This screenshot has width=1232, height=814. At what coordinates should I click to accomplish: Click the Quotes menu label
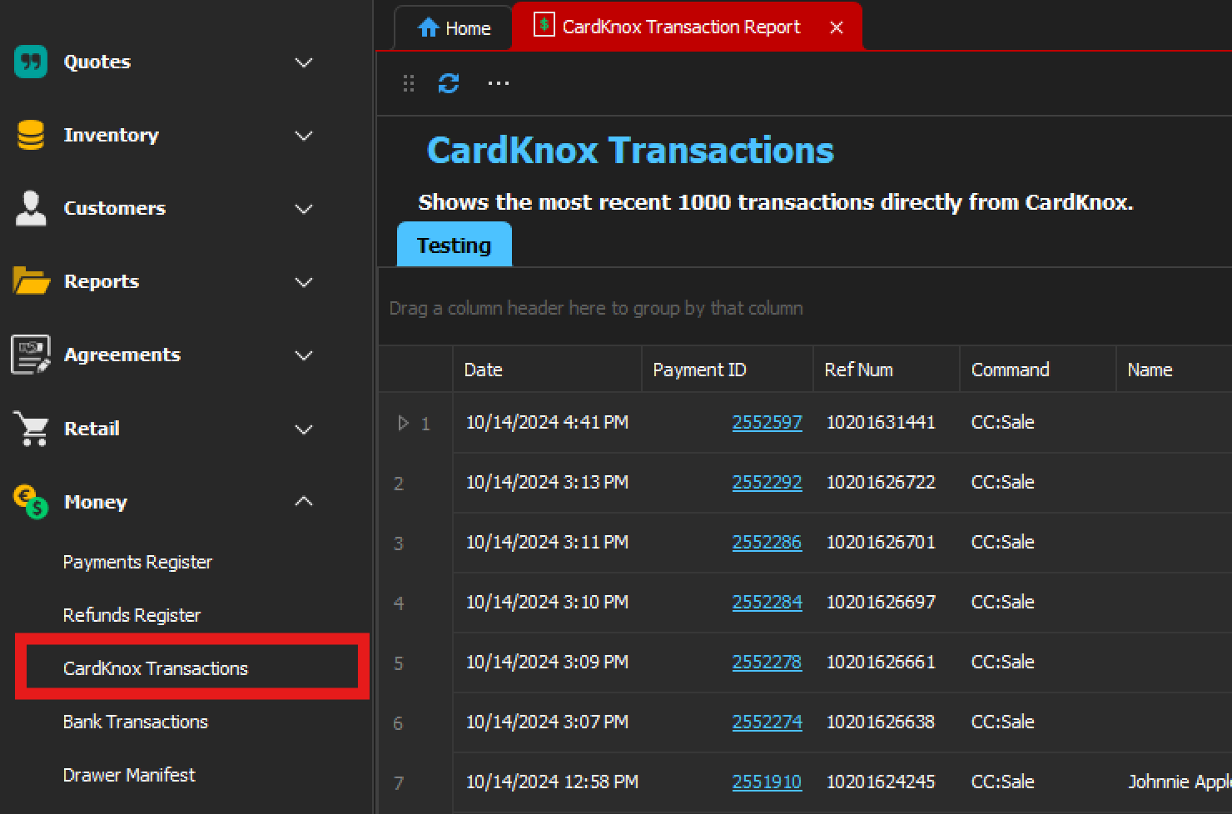click(97, 62)
